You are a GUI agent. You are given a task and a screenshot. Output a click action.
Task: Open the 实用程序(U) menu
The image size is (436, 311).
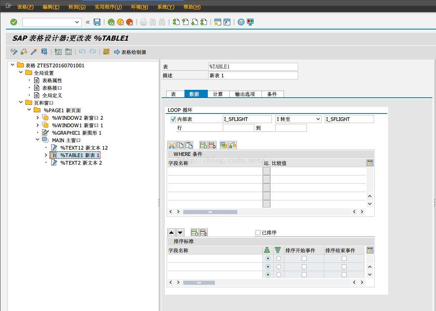108,7
